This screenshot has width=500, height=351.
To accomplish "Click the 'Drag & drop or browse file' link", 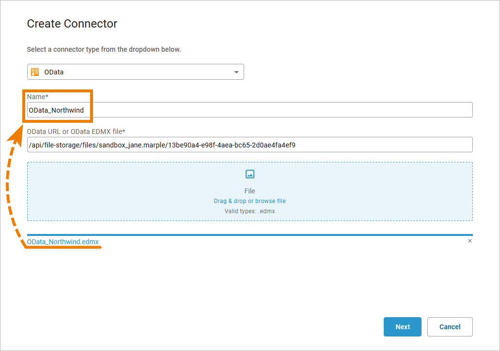I will click(250, 201).
